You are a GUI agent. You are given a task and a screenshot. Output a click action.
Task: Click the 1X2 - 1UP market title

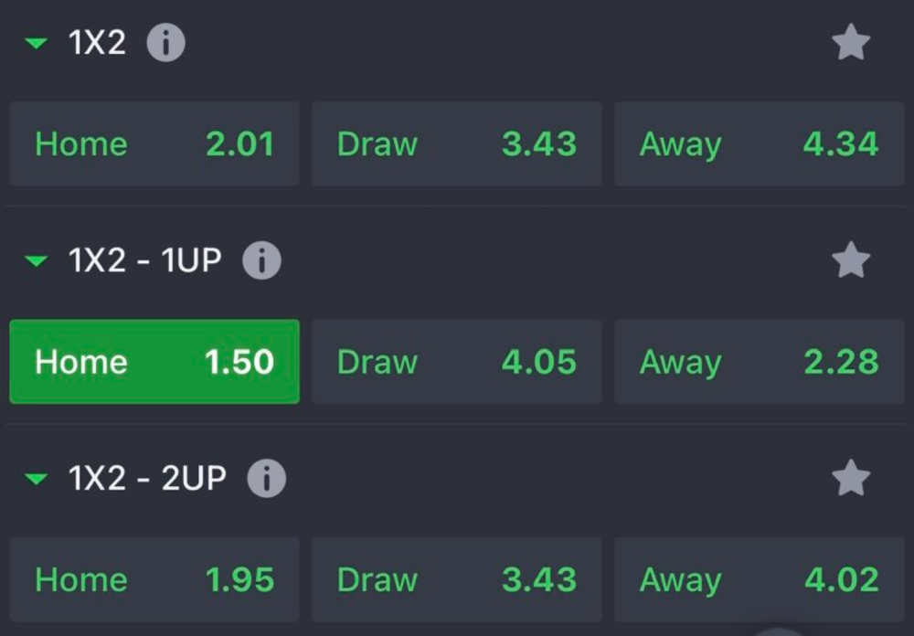pyautogui.click(x=145, y=261)
